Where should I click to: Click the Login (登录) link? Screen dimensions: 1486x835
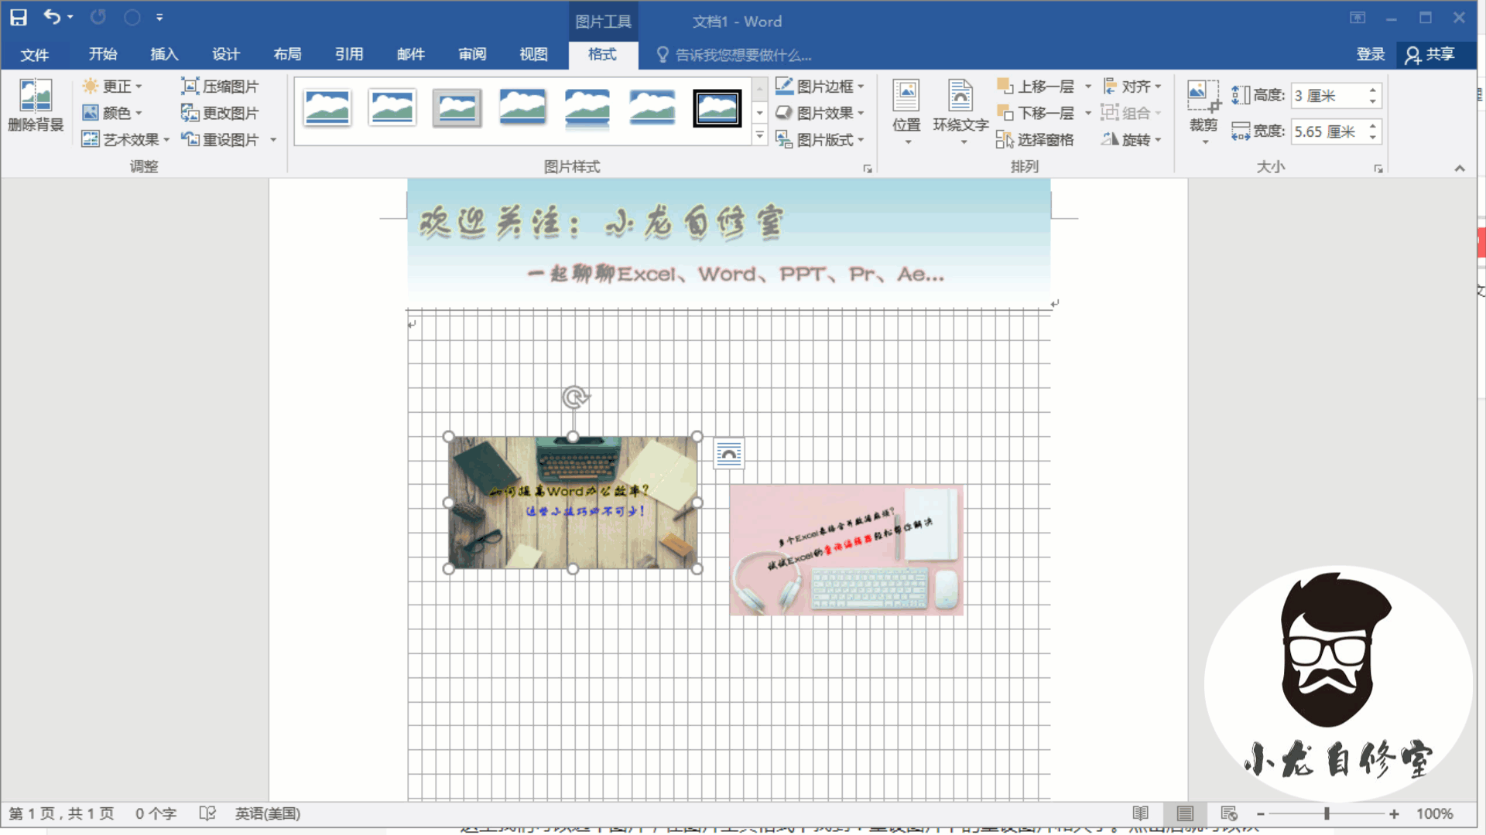coord(1370,54)
